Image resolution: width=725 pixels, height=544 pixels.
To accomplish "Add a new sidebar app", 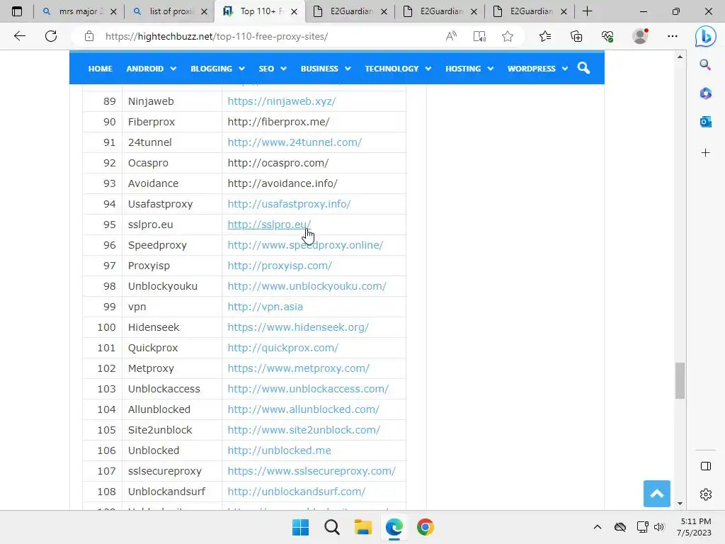I will pyautogui.click(x=705, y=153).
